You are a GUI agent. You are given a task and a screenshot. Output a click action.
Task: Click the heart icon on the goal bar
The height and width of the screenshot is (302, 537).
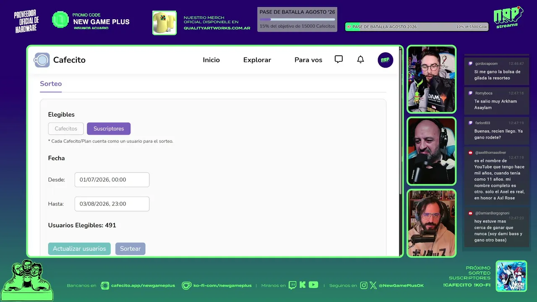pyautogui.click(x=349, y=27)
